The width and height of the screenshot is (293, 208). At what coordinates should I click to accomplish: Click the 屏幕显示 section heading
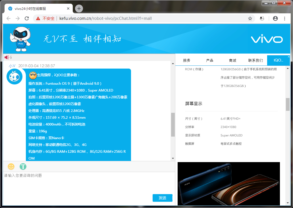point(194,104)
